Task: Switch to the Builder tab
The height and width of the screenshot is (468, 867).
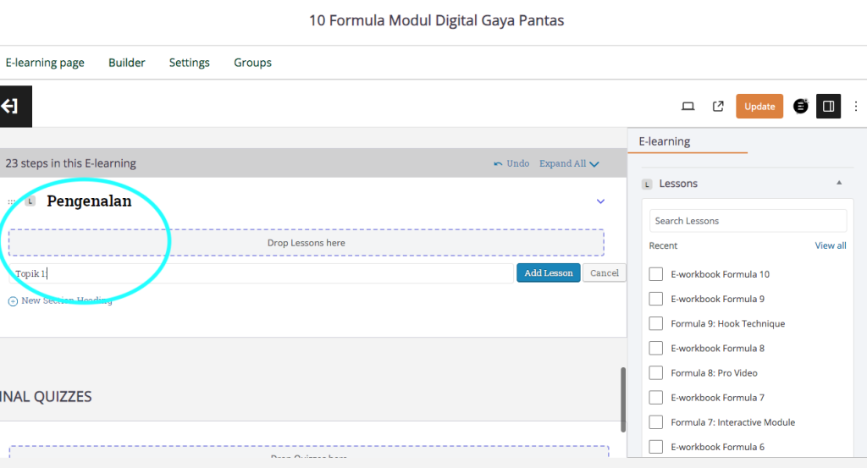Action: click(x=127, y=63)
